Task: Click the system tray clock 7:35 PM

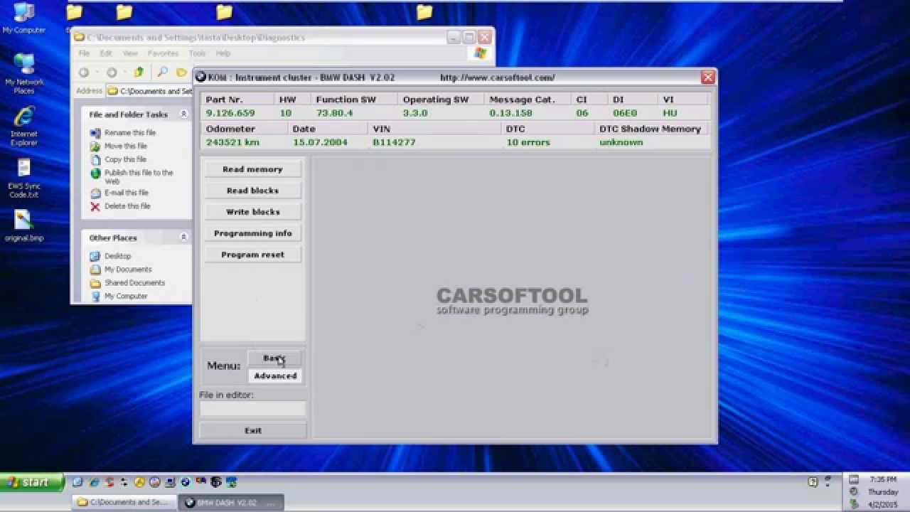Action: 882,480
